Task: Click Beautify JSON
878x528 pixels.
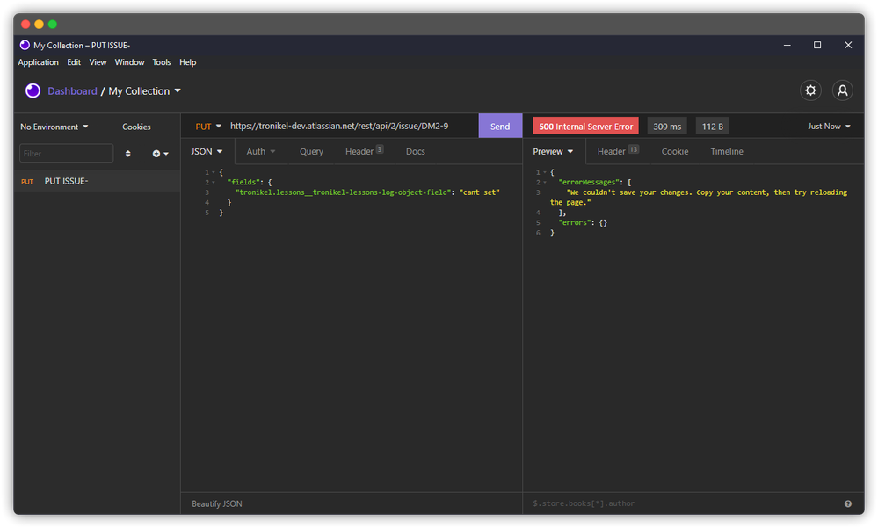Action: pyautogui.click(x=217, y=504)
